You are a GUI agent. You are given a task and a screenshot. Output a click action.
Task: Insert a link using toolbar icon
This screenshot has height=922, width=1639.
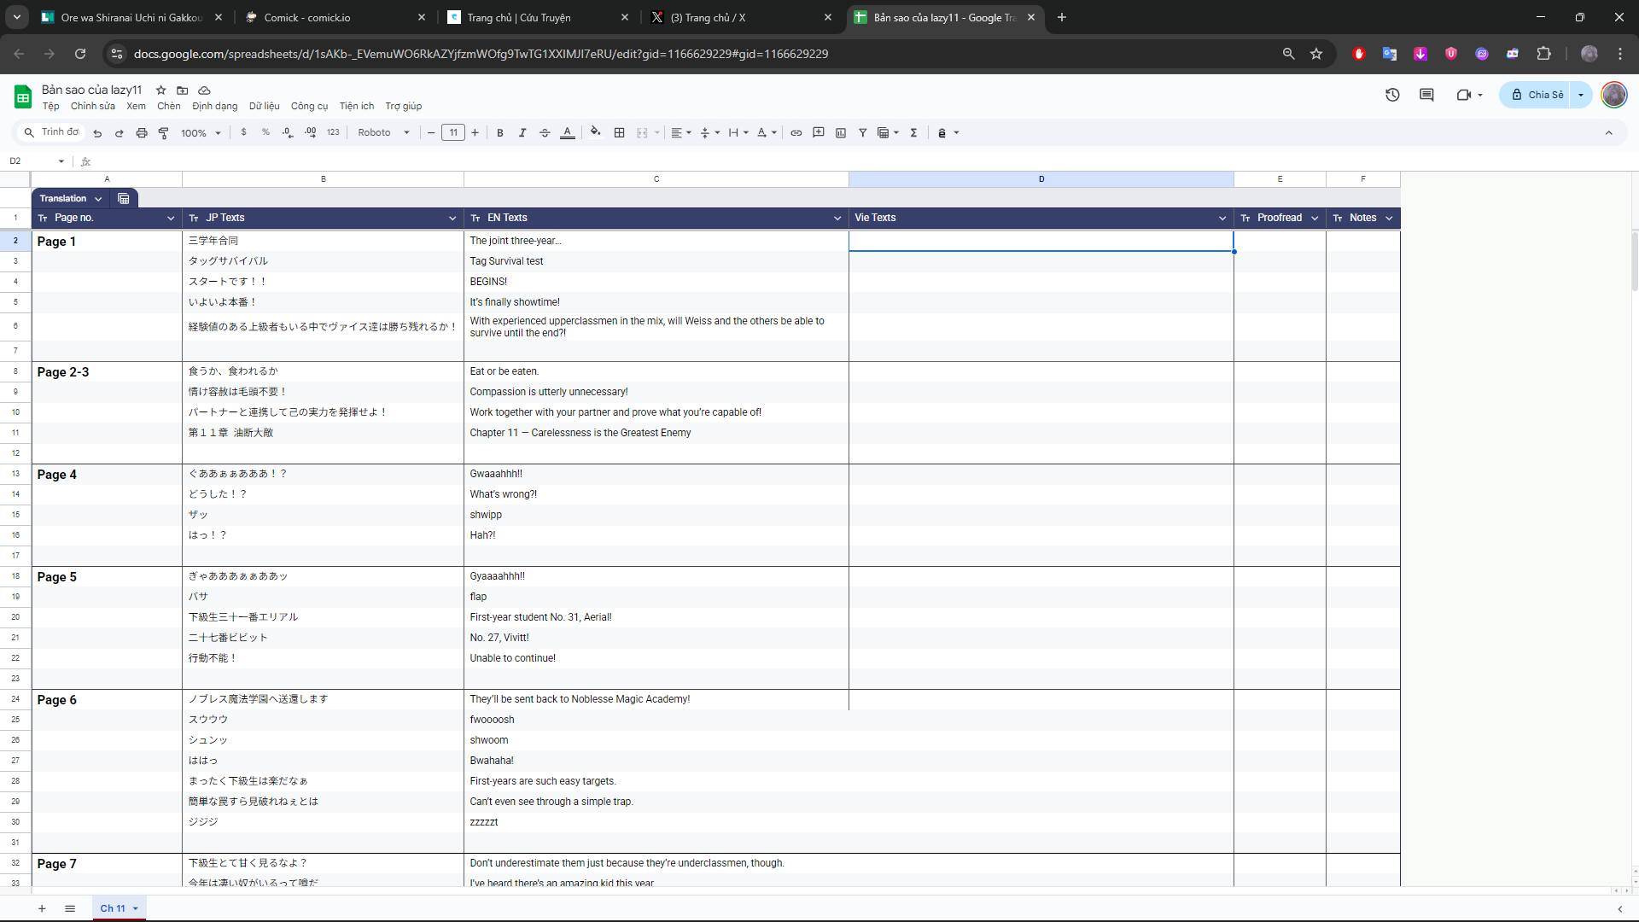[796, 133]
